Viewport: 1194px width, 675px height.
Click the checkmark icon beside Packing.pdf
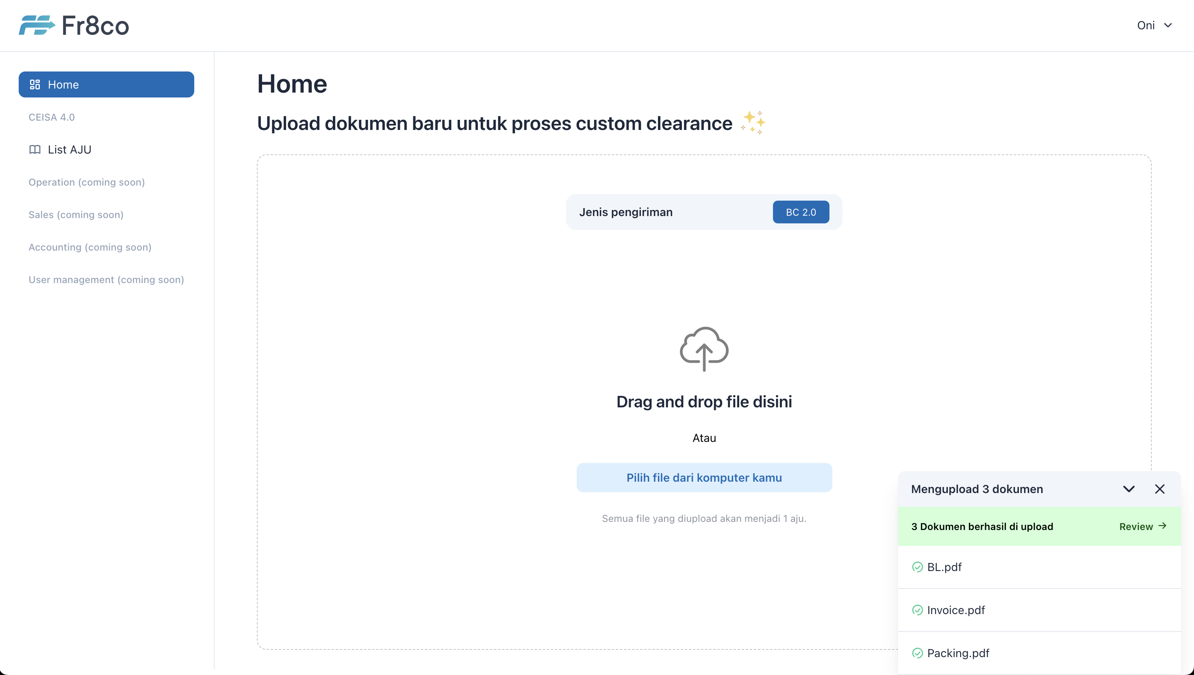(917, 653)
